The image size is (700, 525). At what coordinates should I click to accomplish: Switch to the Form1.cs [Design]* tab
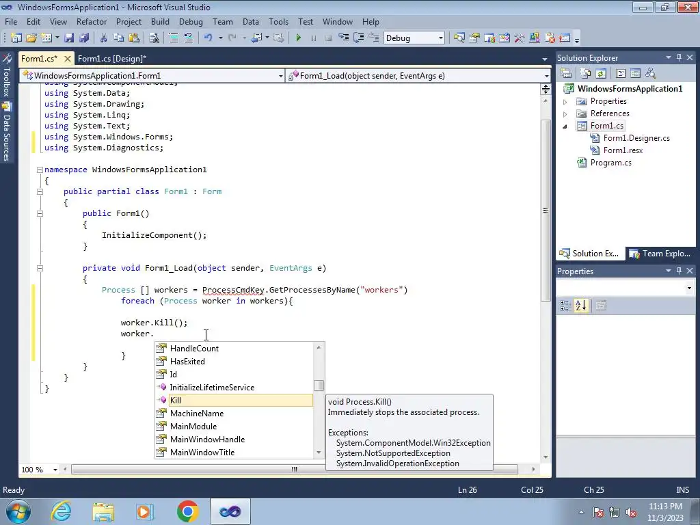112,59
